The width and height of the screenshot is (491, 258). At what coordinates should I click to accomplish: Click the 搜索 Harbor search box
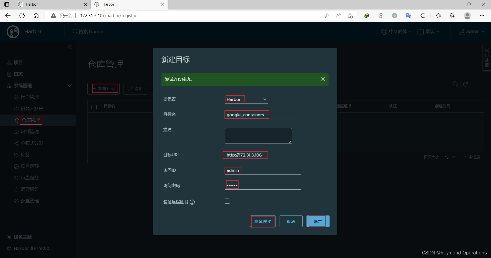90,32
